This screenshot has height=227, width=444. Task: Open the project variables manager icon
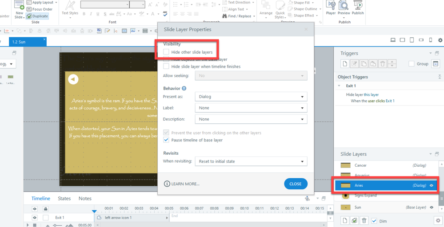(x=436, y=64)
